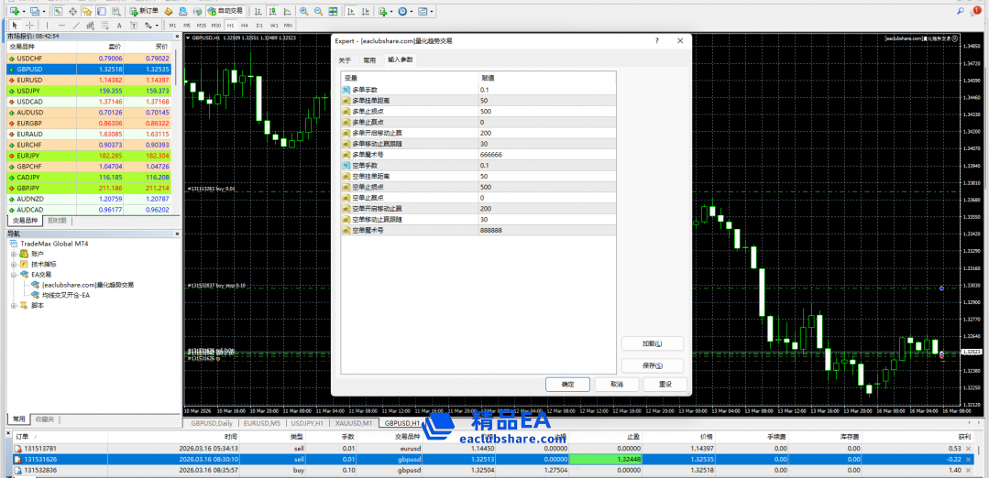This screenshot has width=989, height=478.
Task: Close order 131513781 with its x icon
Action: click(x=982, y=448)
